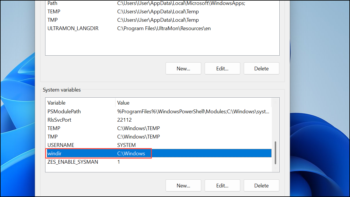Screen dimensions: 350x197
Task: Click Edit... button under user variables
Action: point(222,68)
